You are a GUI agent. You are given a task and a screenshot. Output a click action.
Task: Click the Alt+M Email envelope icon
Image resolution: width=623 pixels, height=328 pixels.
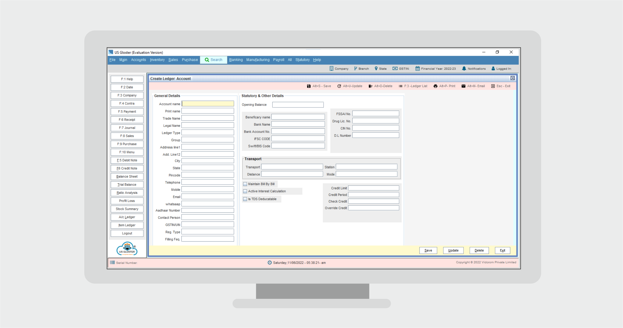[463, 86]
